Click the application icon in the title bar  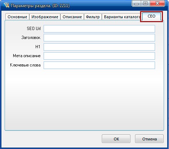tap(6, 5)
